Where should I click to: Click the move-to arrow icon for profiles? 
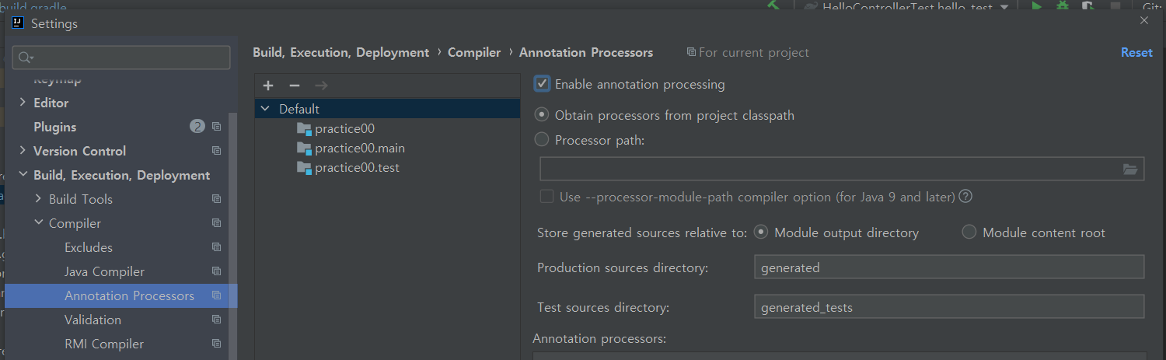[x=321, y=86]
